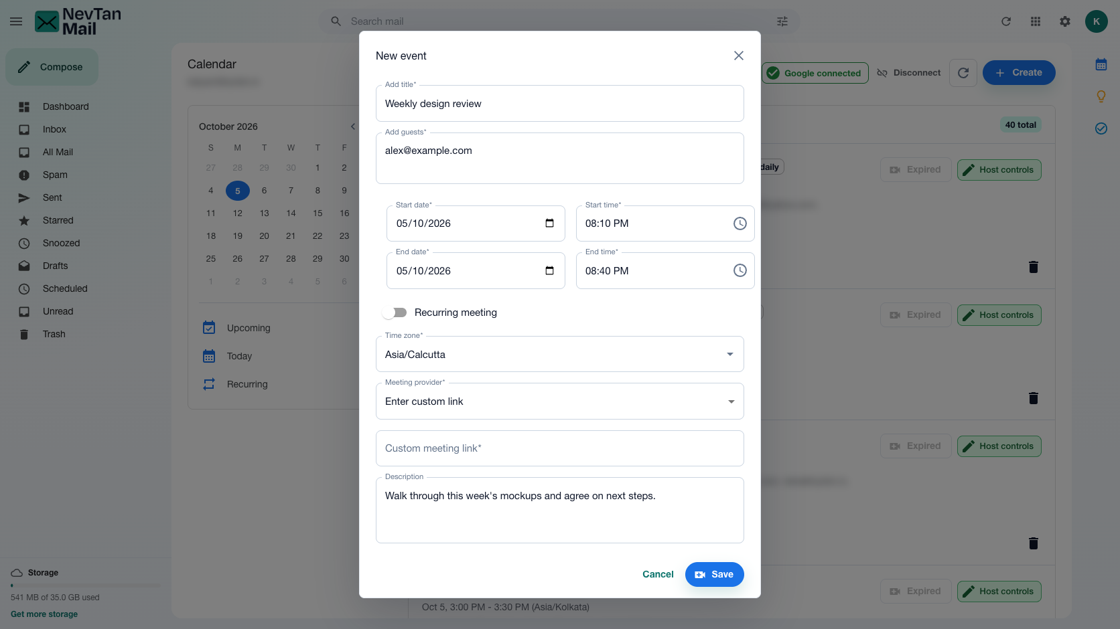1120x629 pixels.
Task: Click the Search mail box
Action: point(559,21)
